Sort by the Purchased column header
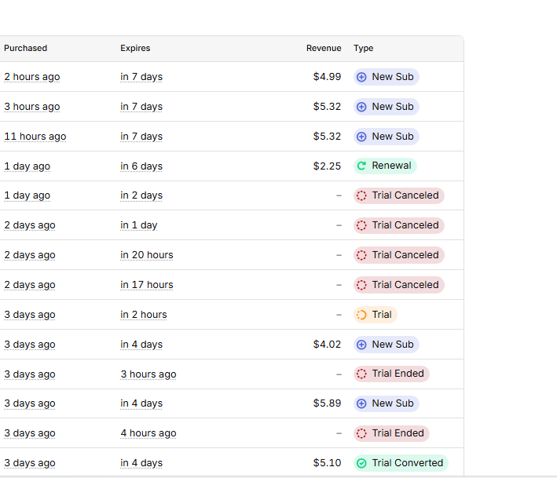This screenshot has width=557, height=478. 26,48
